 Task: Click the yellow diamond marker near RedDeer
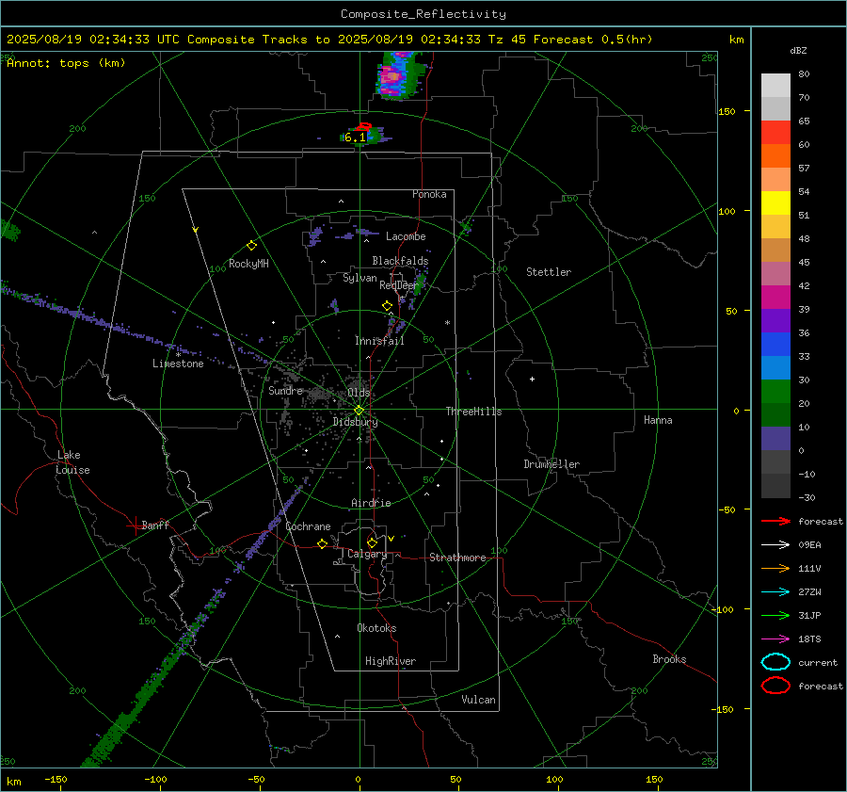click(x=387, y=306)
